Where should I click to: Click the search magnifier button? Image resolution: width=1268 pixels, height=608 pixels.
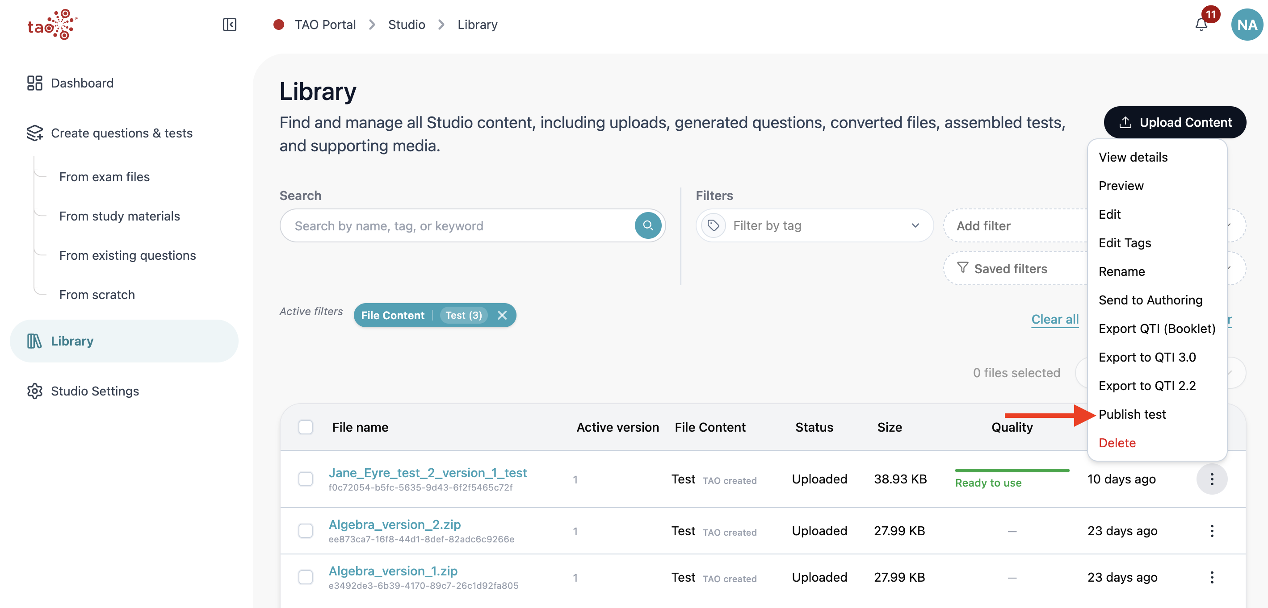click(x=648, y=226)
